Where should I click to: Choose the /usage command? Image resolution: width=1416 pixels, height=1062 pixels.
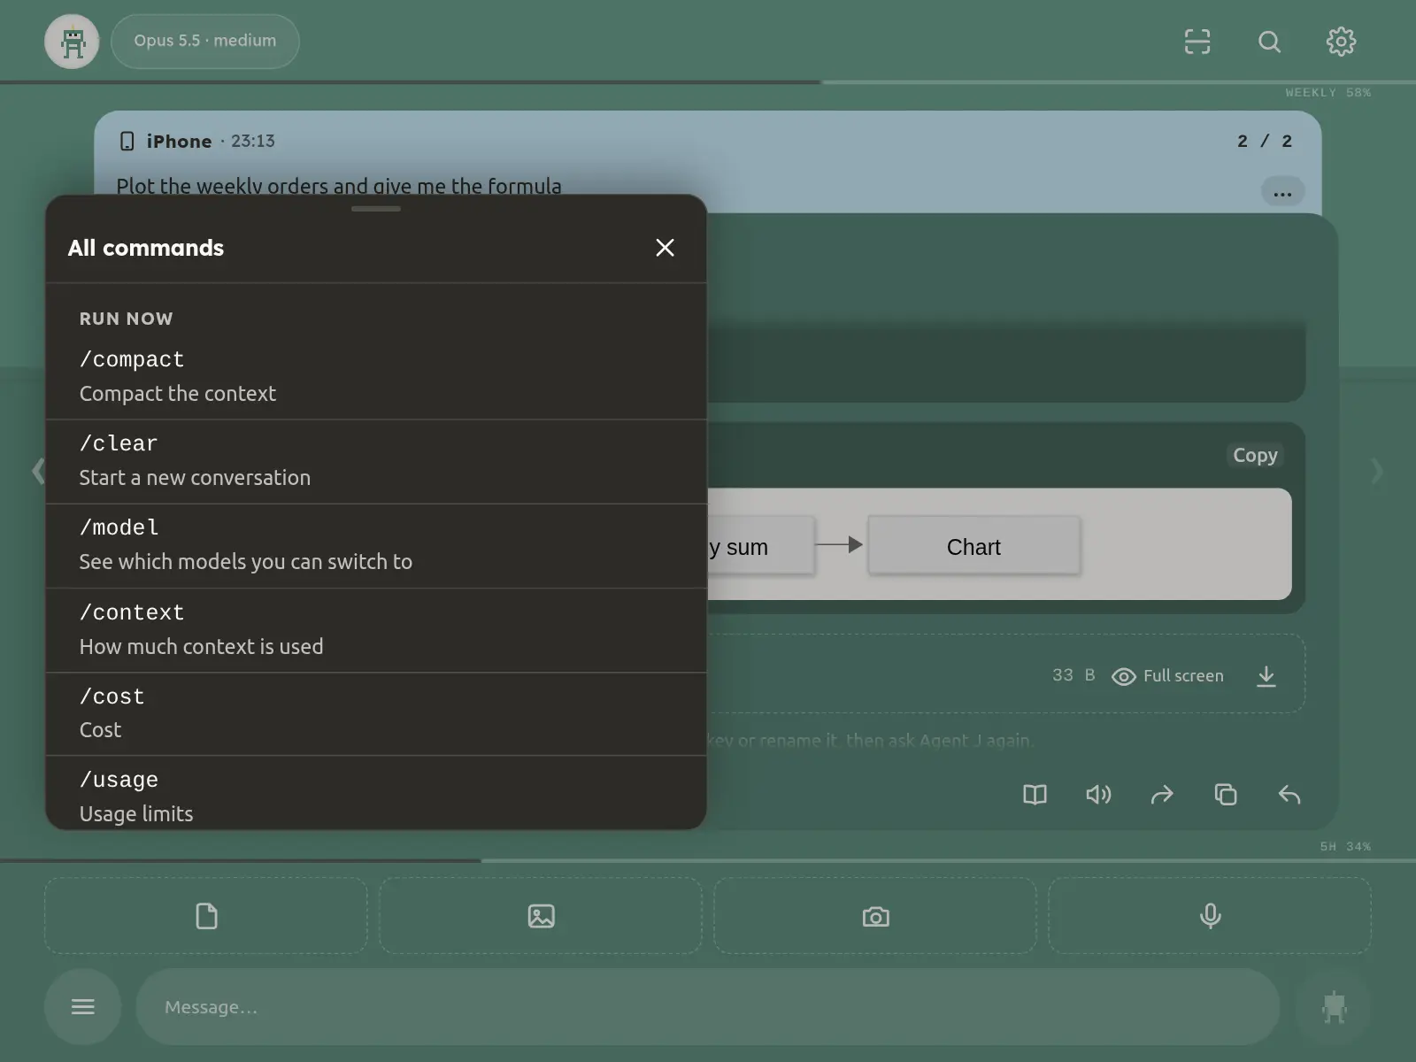[x=376, y=793]
